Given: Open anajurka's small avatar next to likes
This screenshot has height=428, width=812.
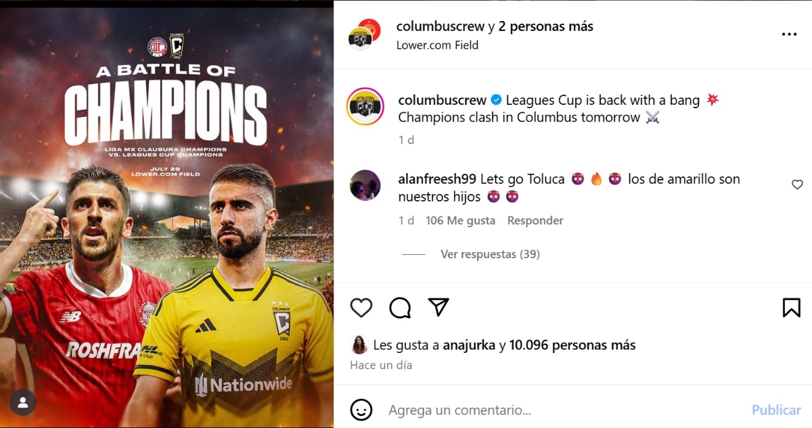Looking at the screenshot, I should click(x=359, y=345).
